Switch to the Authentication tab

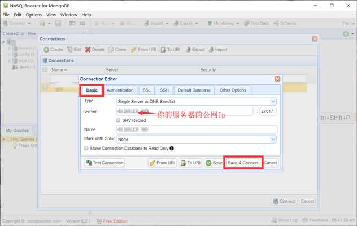point(120,90)
